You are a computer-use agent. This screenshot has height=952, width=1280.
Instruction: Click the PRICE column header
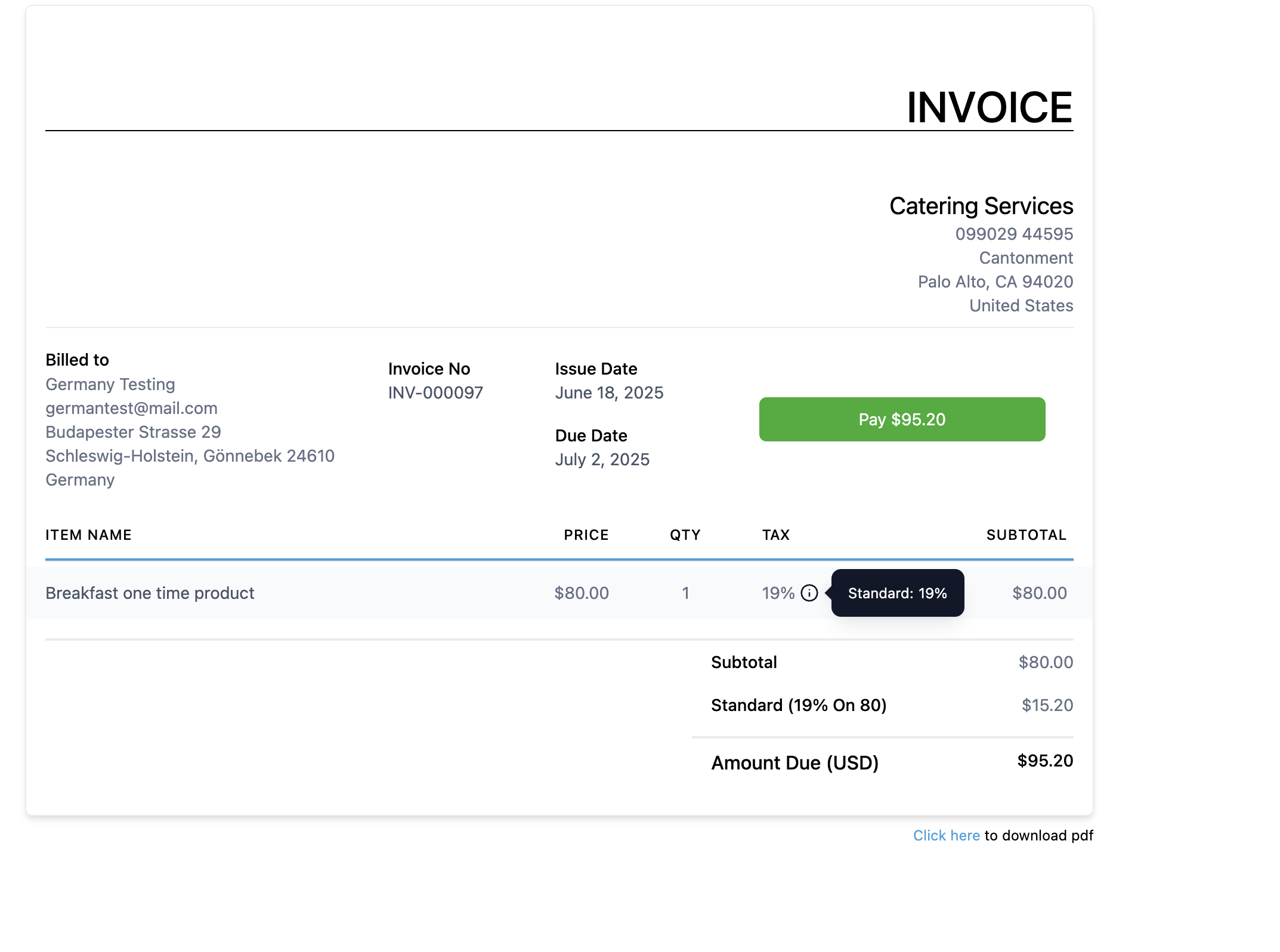pos(586,535)
